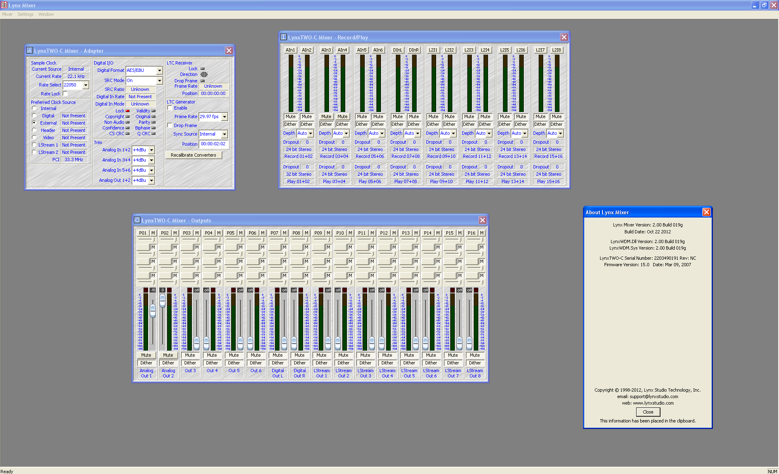Select Video as preferred clock source
Screen dimensions: 779x474
34,138
